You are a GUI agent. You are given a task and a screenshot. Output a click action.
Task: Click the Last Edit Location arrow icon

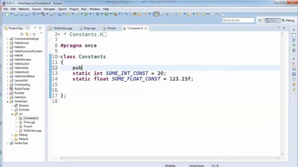[198, 14]
